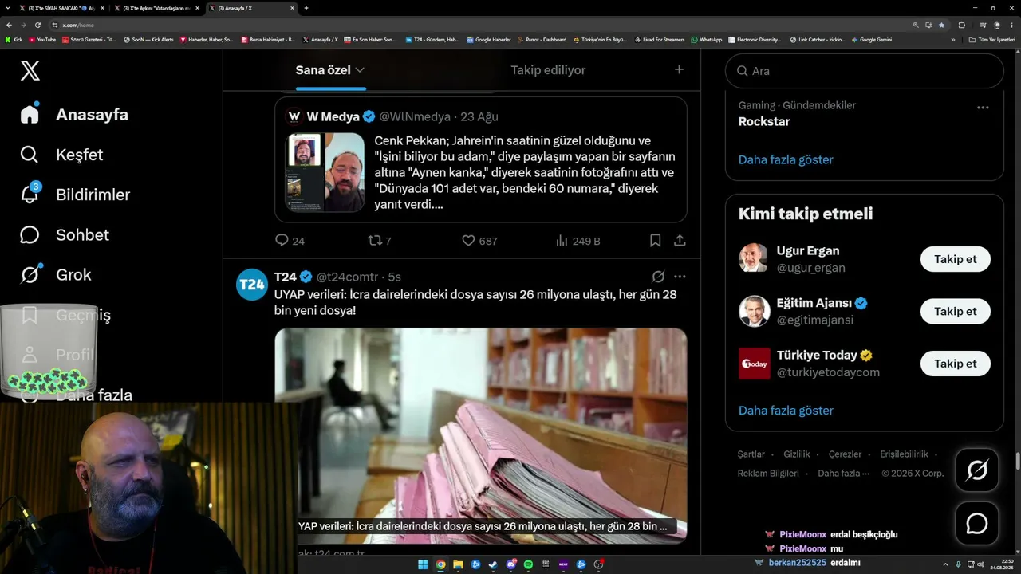
Task: Show more suggestions under Kimi takip etmeli
Action: (786, 411)
